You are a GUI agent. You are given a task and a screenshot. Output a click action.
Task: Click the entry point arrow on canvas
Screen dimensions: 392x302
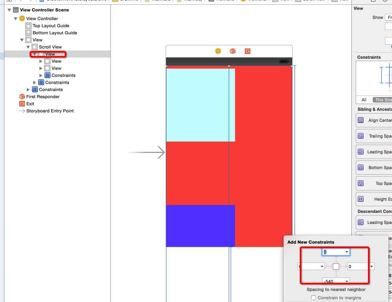(x=146, y=152)
